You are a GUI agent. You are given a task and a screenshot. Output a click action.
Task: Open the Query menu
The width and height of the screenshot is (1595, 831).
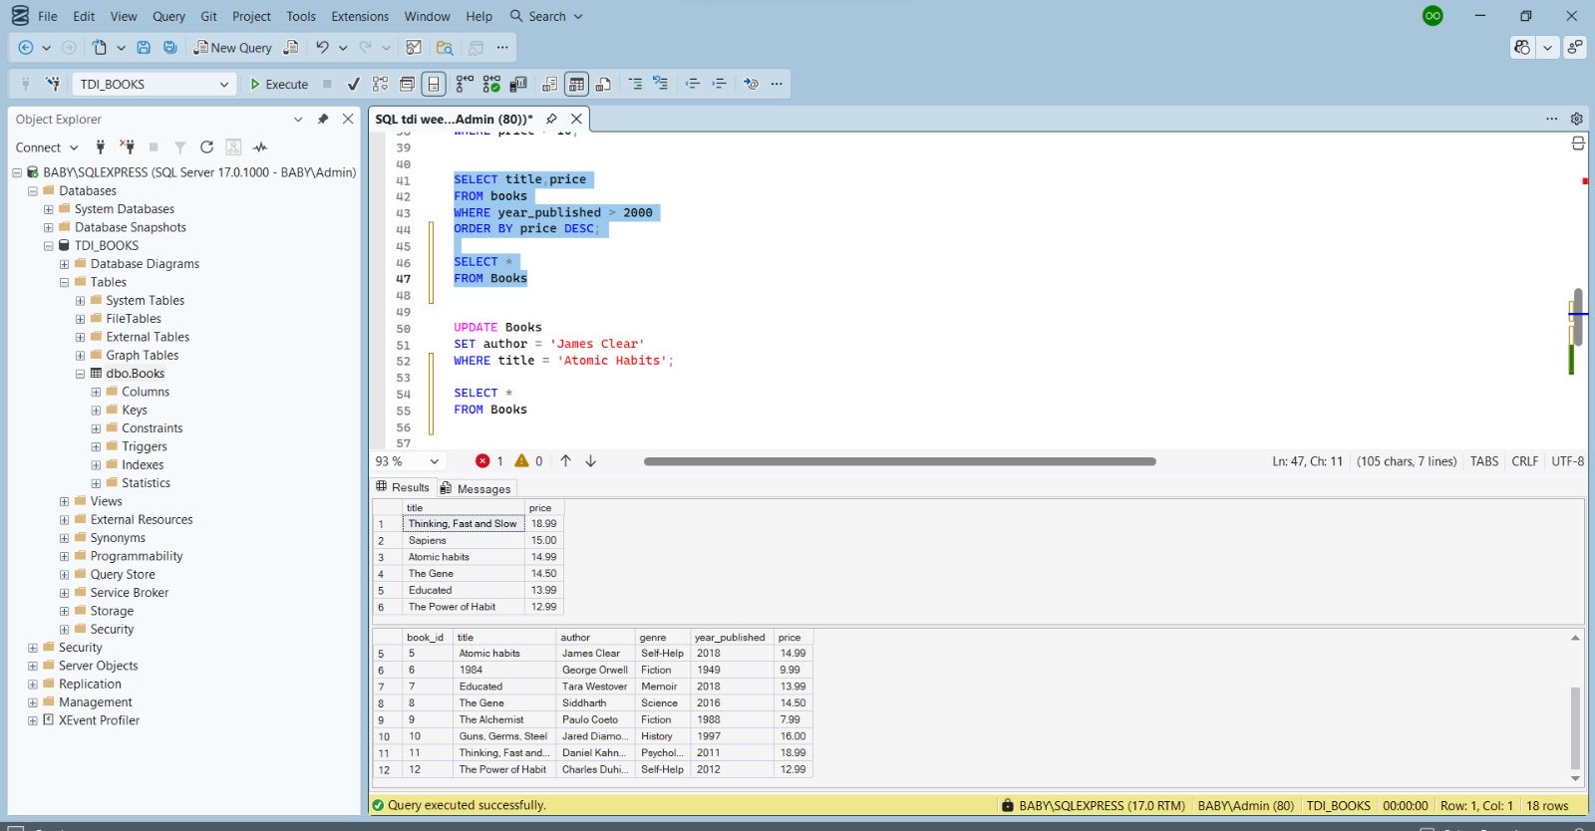[168, 16]
